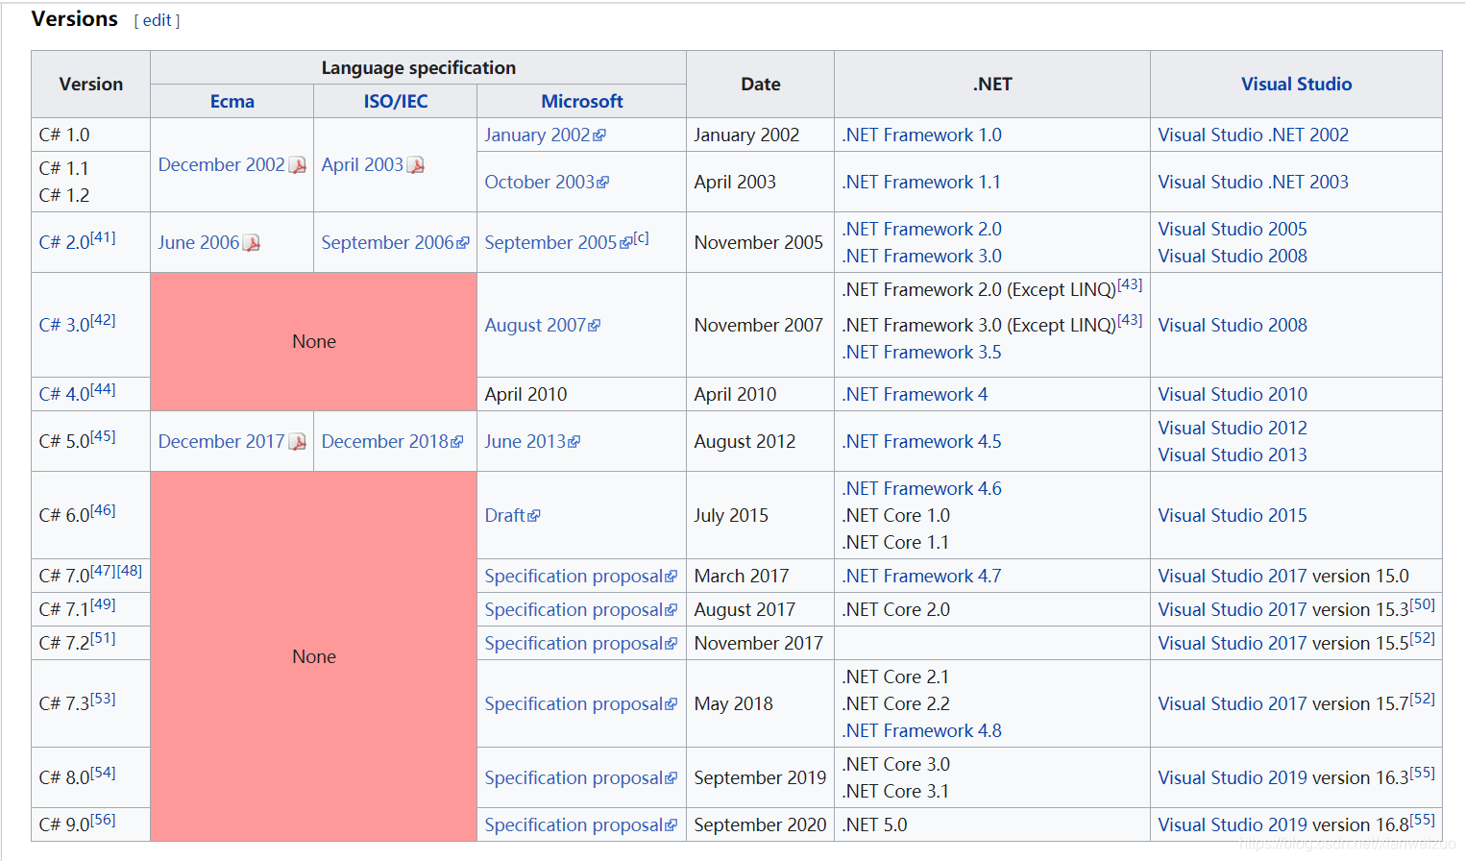Click footnote [45] next to C# 5.0
Image resolution: width=1465 pixels, height=861 pixels.
[x=103, y=435]
